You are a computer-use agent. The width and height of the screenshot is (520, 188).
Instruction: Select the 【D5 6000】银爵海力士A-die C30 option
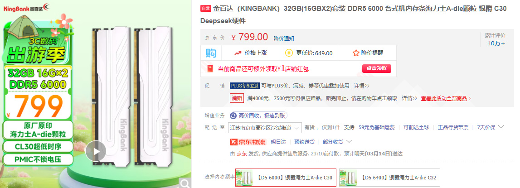tap(286, 178)
